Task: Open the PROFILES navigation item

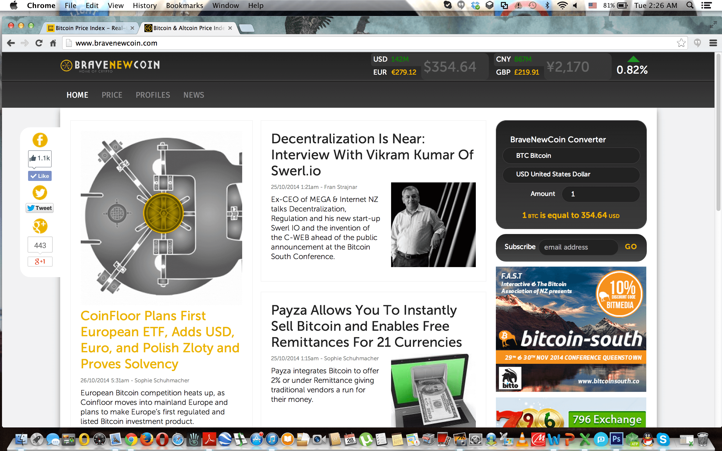Action: 153,95
